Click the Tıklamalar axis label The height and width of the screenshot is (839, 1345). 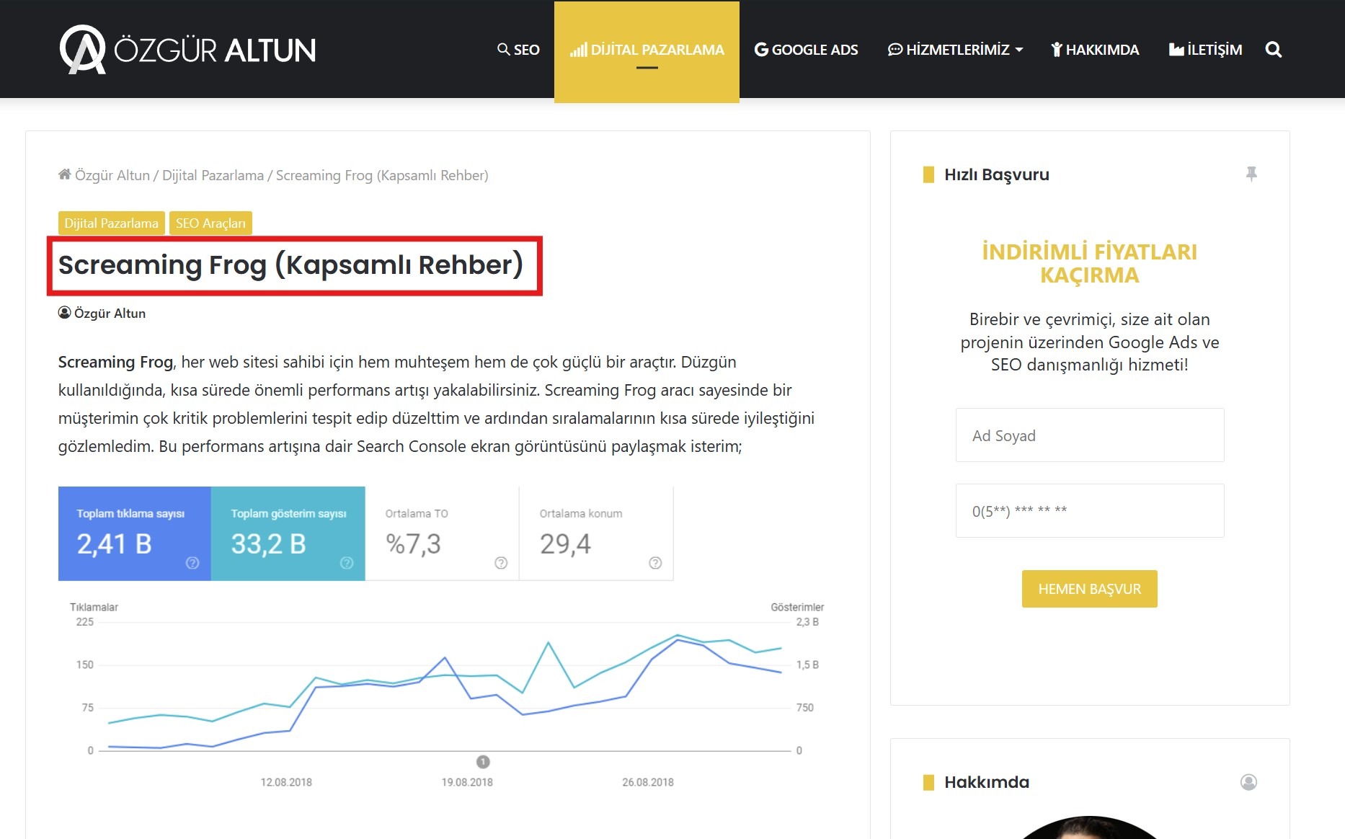(94, 607)
